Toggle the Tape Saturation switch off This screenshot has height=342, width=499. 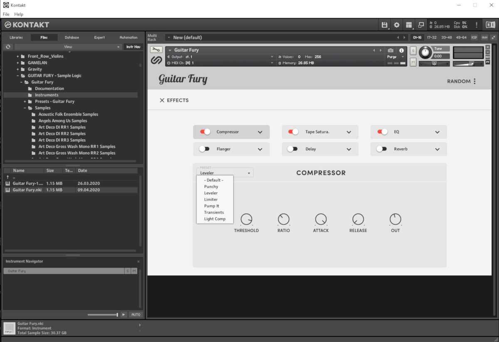point(294,132)
